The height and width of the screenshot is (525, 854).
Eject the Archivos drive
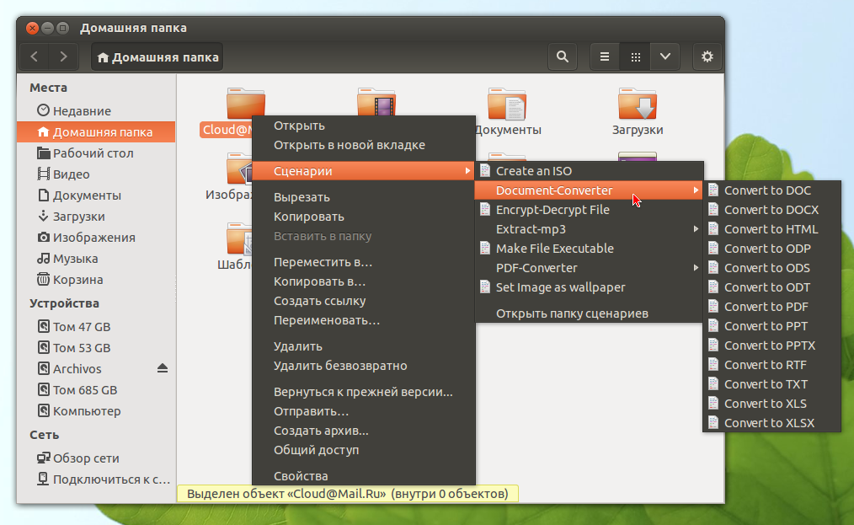click(x=163, y=369)
